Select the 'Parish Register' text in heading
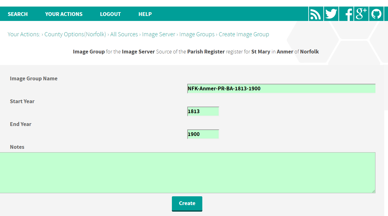Viewport: 388px width, 216px height. 206,52
